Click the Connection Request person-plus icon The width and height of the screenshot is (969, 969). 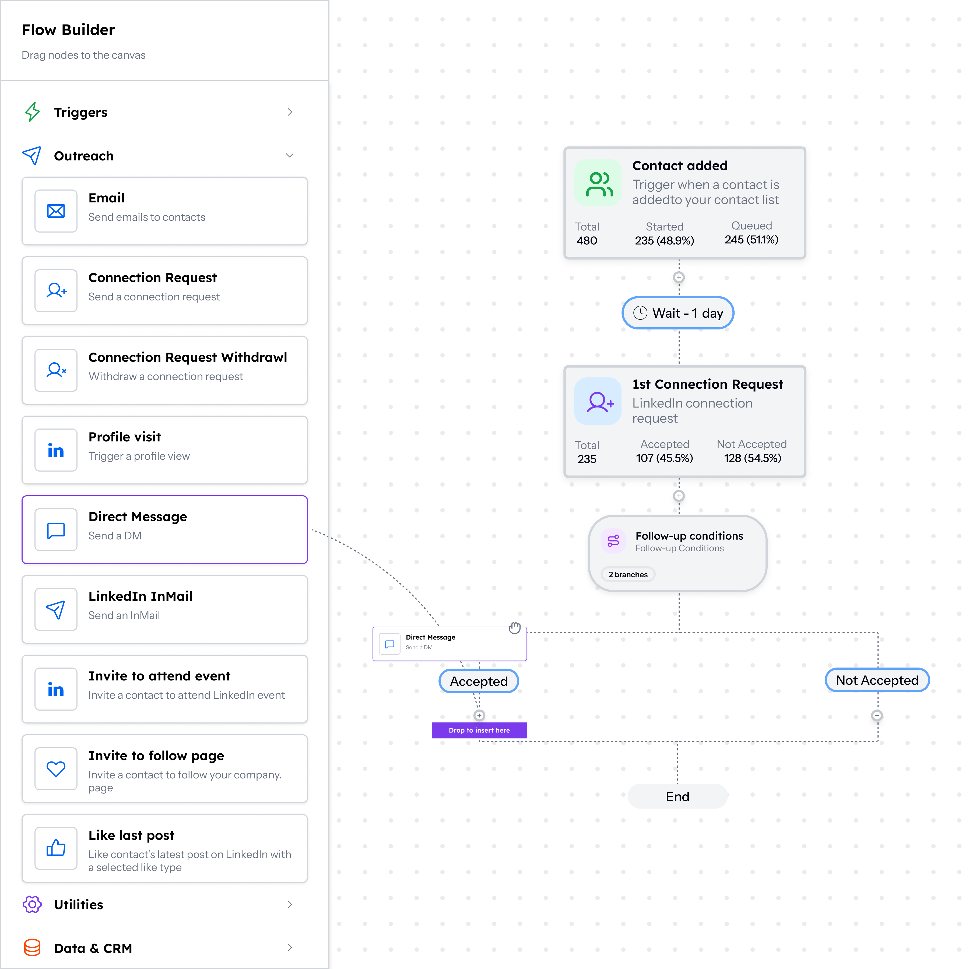(x=56, y=290)
